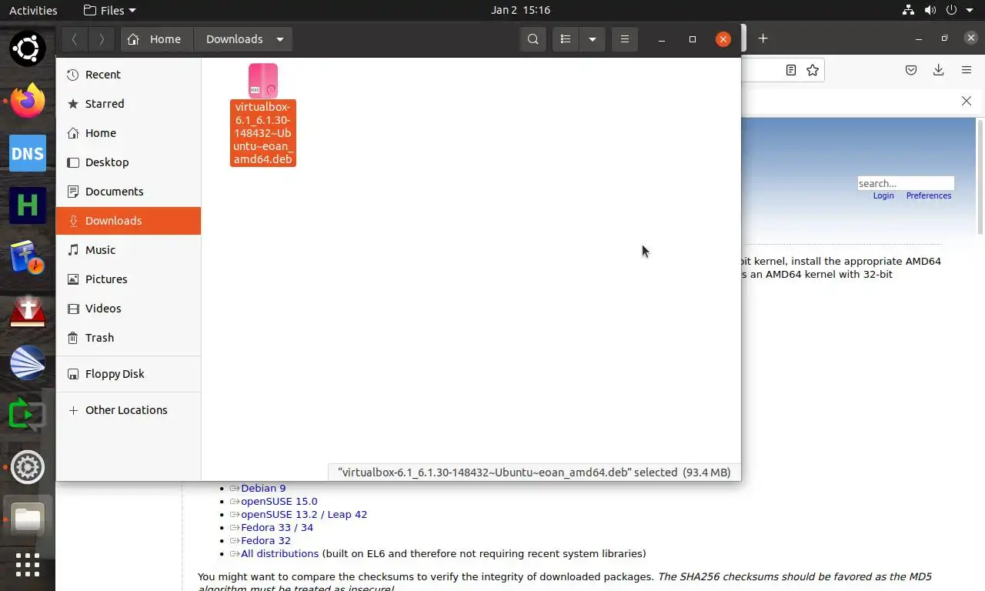Open openSUSE 15.0 download link
Viewport: 985px width, 591px height.
(x=279, y=501)
